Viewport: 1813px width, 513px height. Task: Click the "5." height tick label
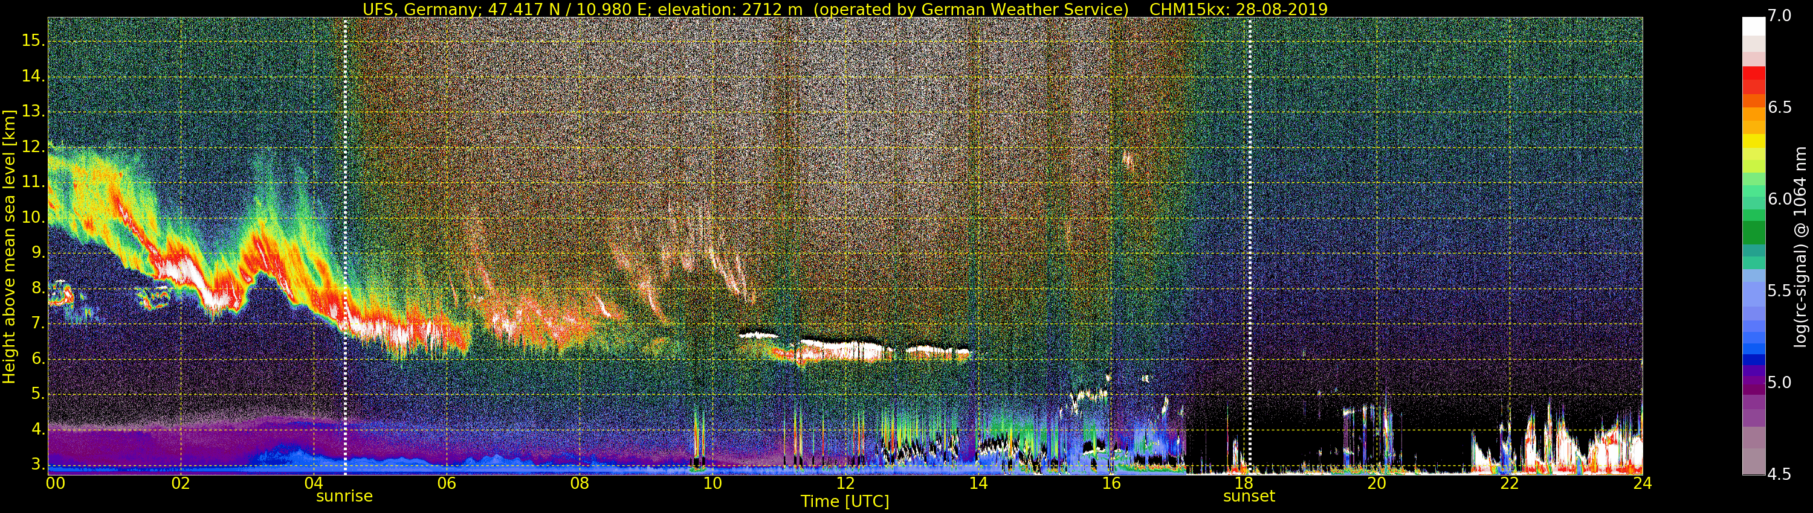[x=37, y=394]
